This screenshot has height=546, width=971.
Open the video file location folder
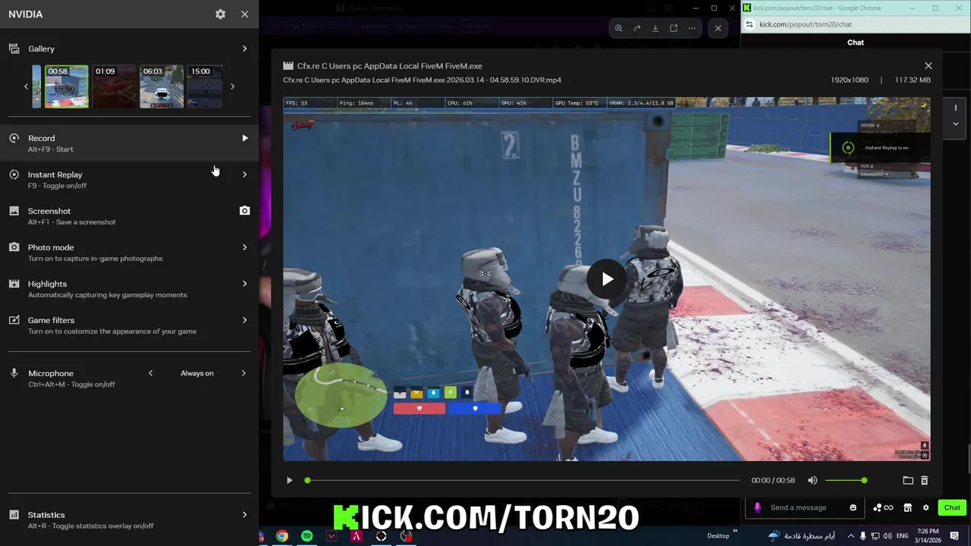(x=907, y=480)
